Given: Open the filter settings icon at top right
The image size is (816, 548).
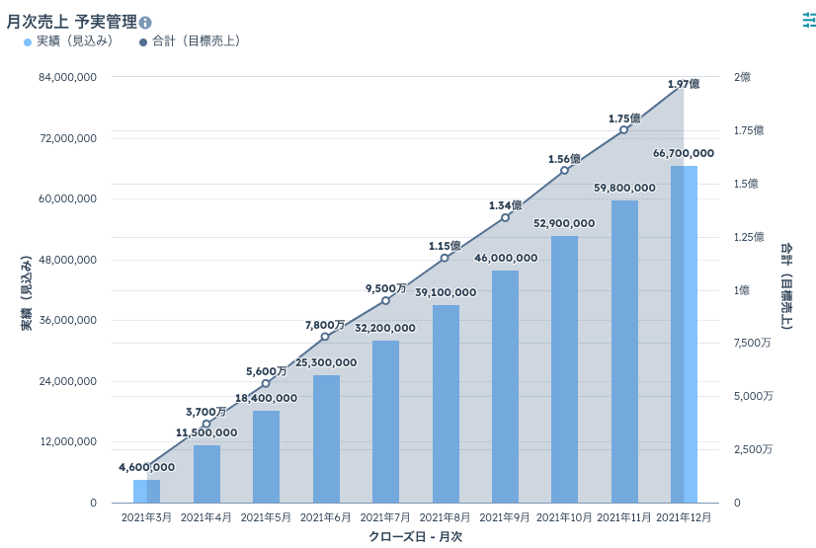Looking at the screenshot, I should (x=809, y=21).
